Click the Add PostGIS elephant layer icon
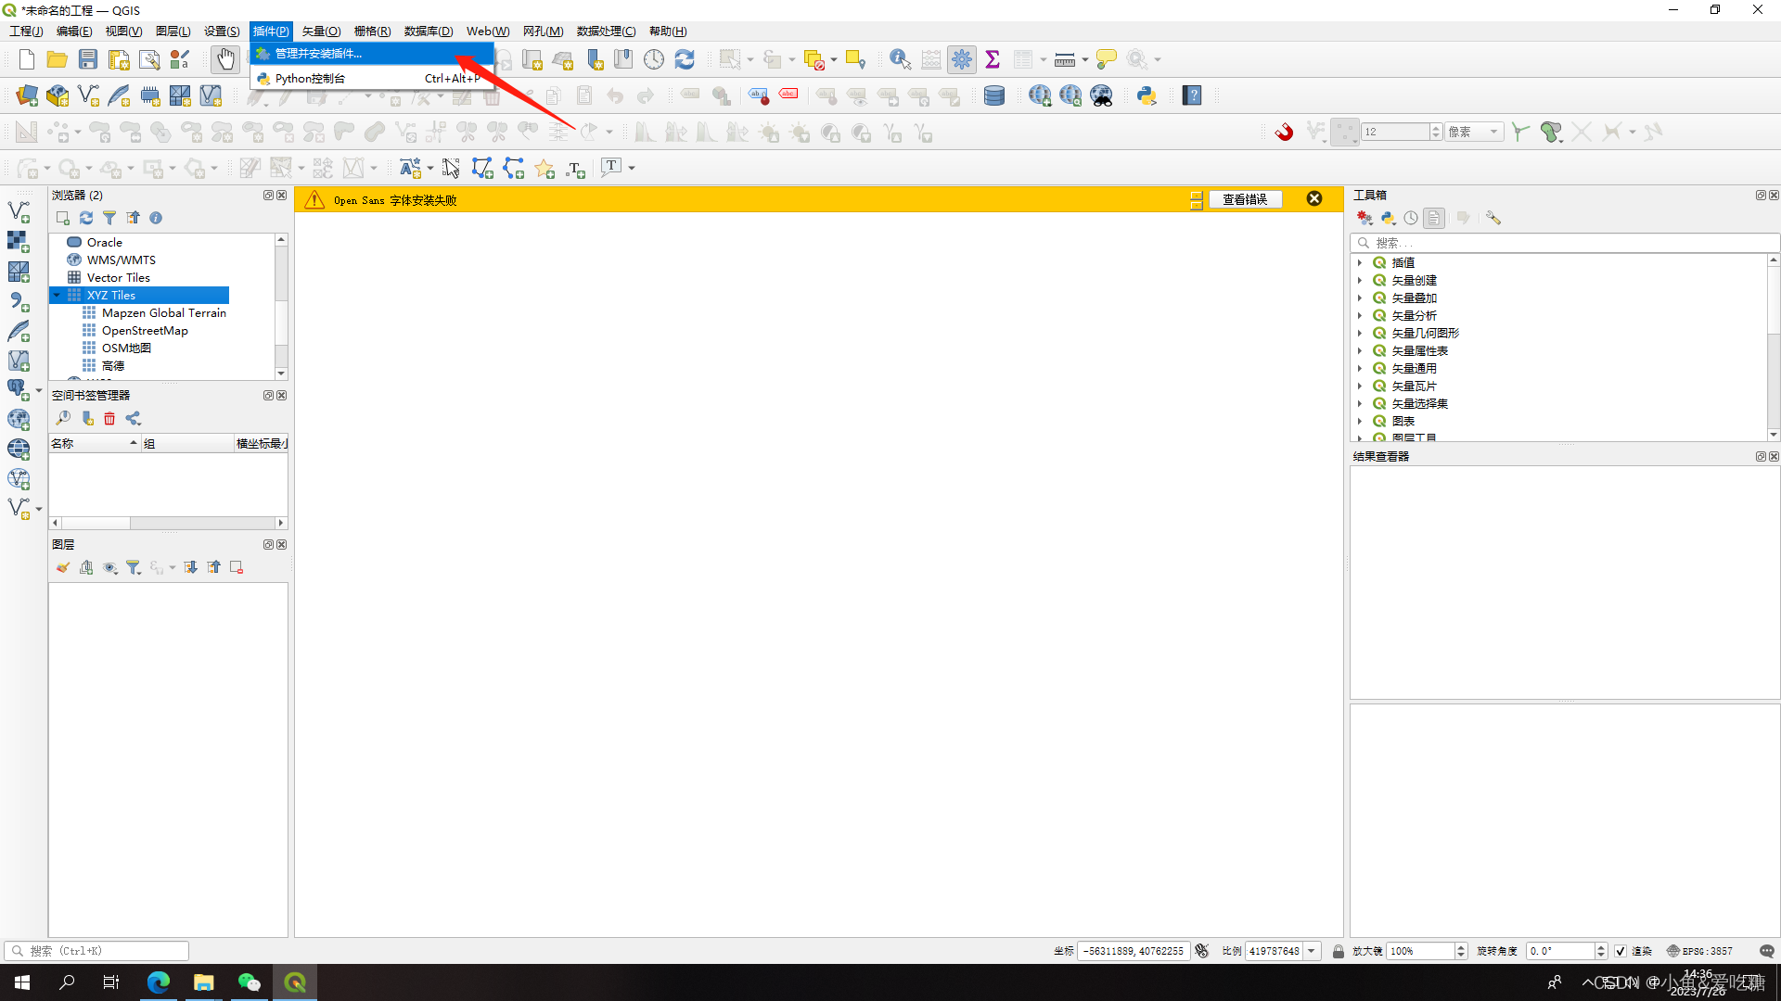 click(x=19, y=389)
